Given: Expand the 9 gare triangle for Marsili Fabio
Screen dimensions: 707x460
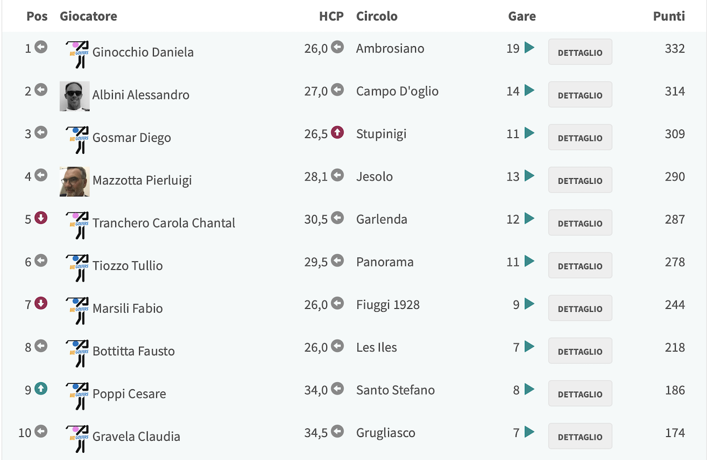Looking at the screenshot, I should pos(529,303).
